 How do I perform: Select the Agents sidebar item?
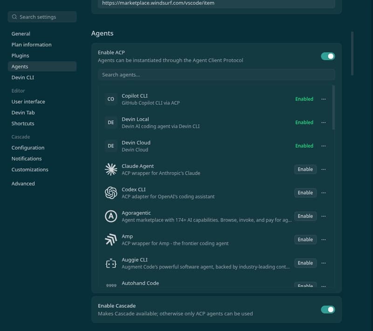pos(42,67)
